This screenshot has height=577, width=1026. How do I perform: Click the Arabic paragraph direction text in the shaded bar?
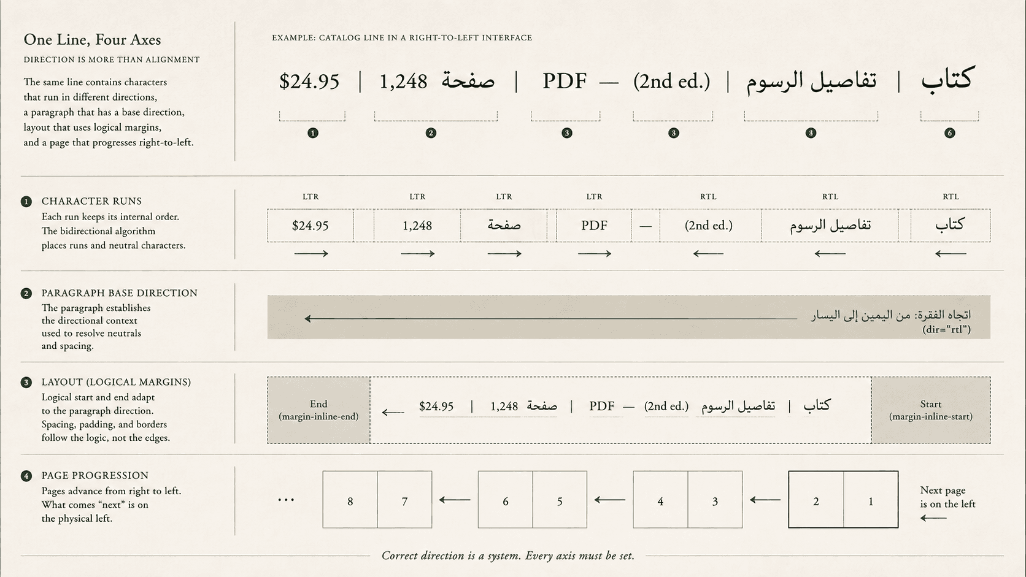click(x=891, y=315)
